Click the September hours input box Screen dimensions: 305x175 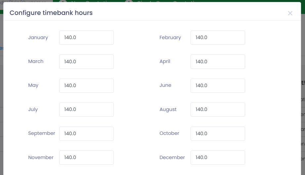[86, 134]
